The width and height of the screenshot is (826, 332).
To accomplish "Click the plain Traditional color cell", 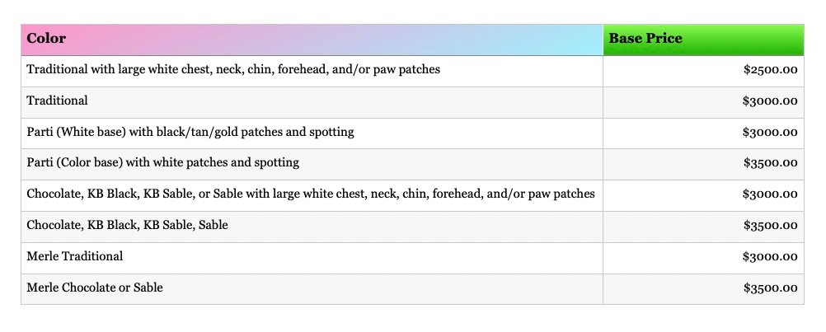I will (57, 101).
